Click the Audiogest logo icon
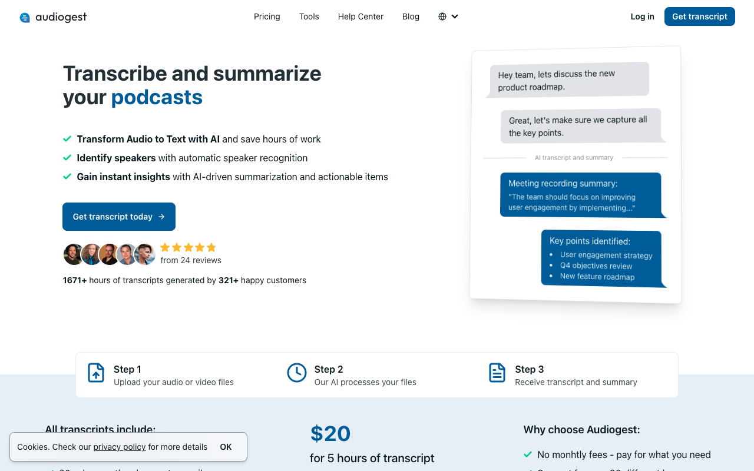The image size is (754, 471). [x=25, y=18]
